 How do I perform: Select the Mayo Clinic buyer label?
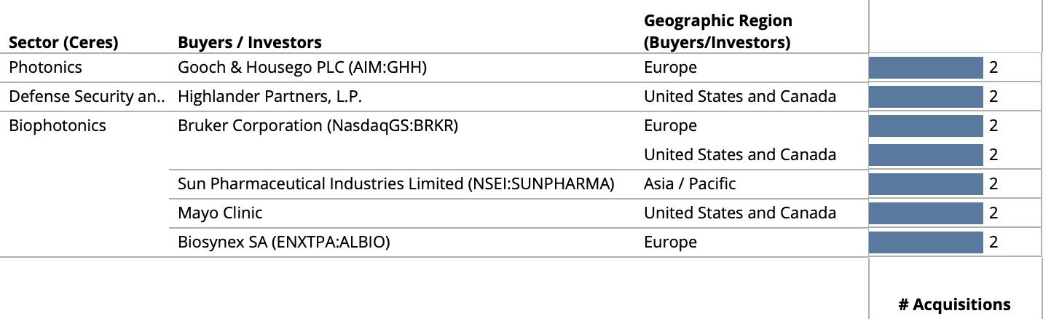pyautogui.click(x=220, y=213)
